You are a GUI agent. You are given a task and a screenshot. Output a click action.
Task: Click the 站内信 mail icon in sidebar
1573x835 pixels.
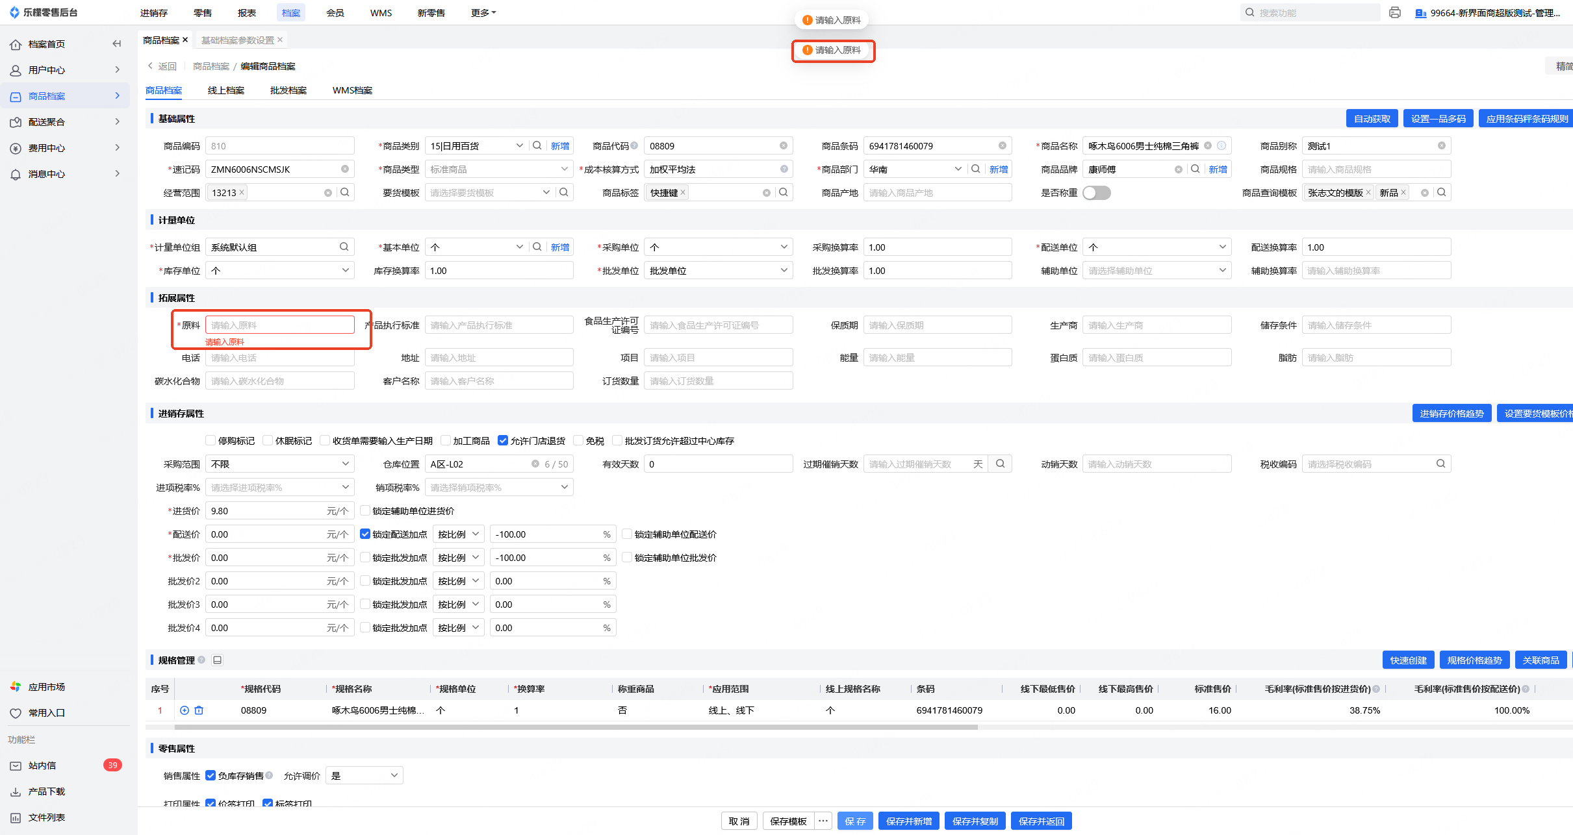click(x=16, y=766)
